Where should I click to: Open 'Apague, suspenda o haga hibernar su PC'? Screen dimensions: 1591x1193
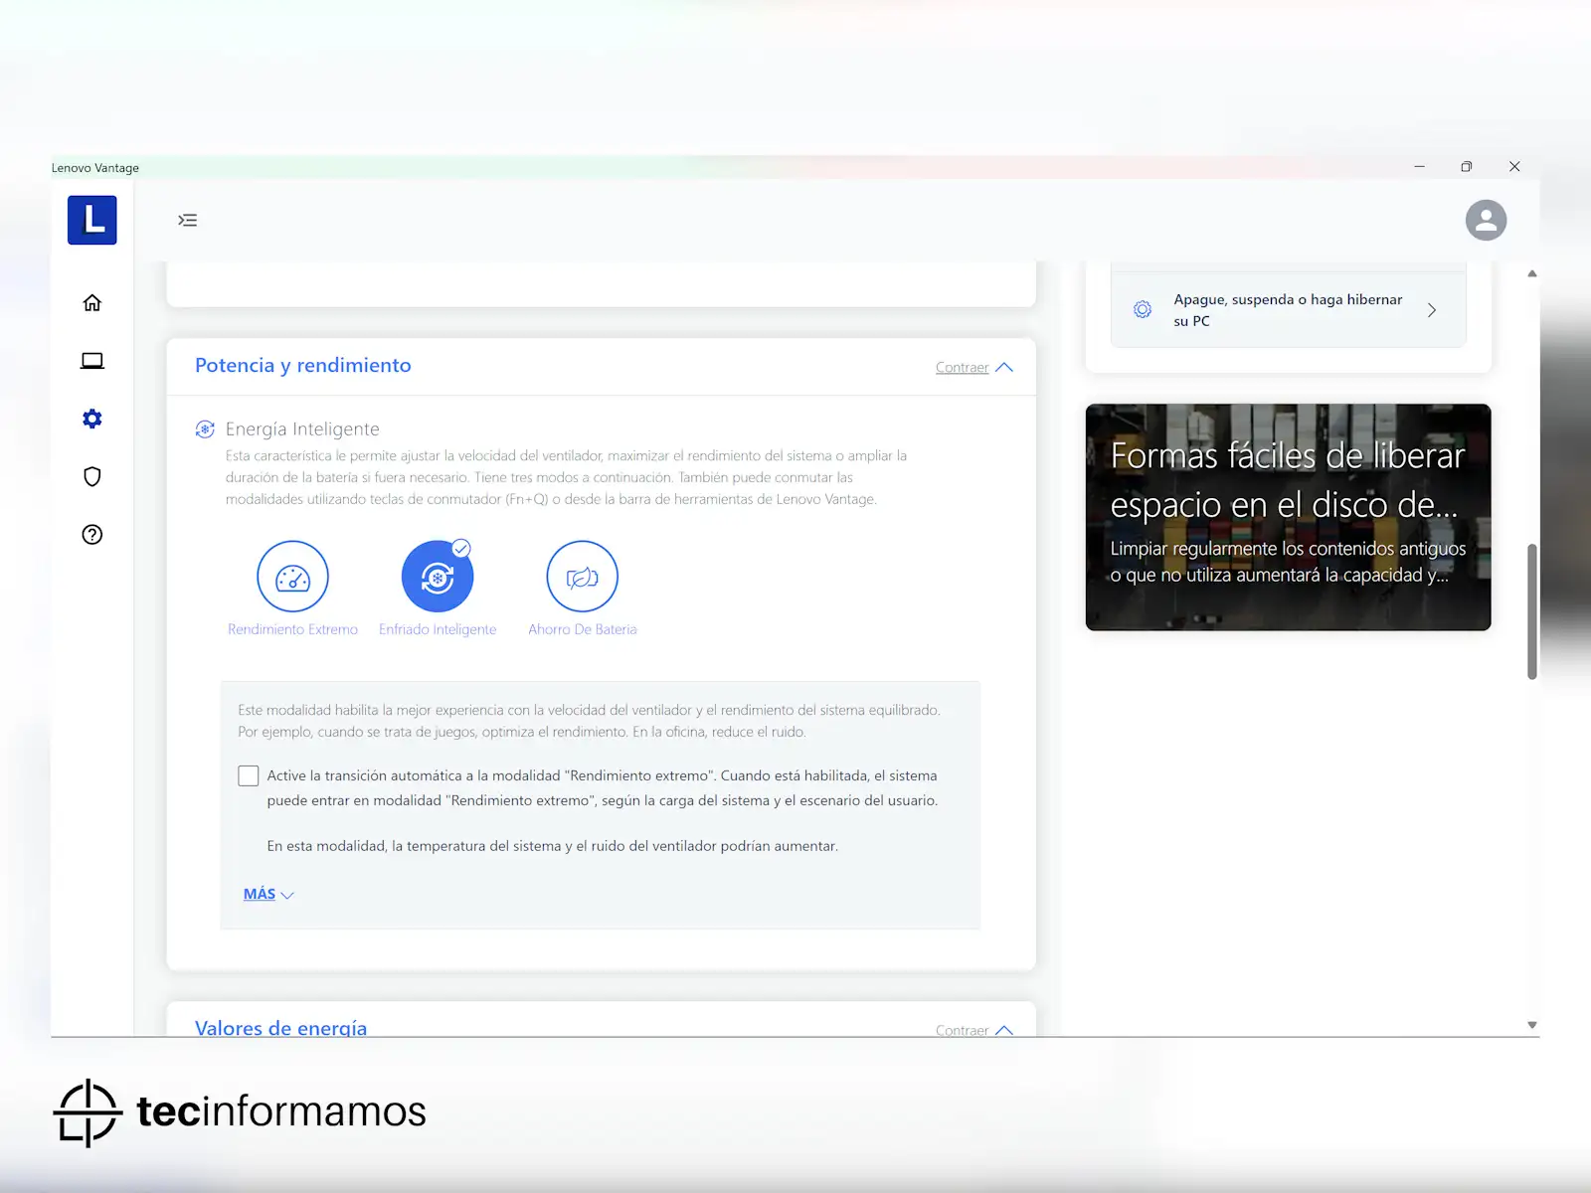coord(1288,310)
